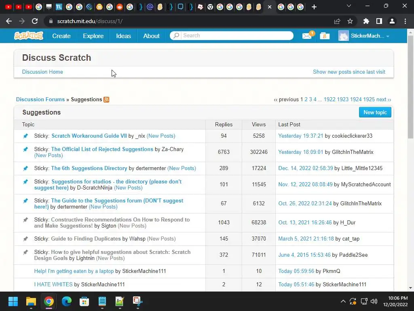Open the Explore menu
The width and height of the screenshot is (414, 311).
coord(93,36)
